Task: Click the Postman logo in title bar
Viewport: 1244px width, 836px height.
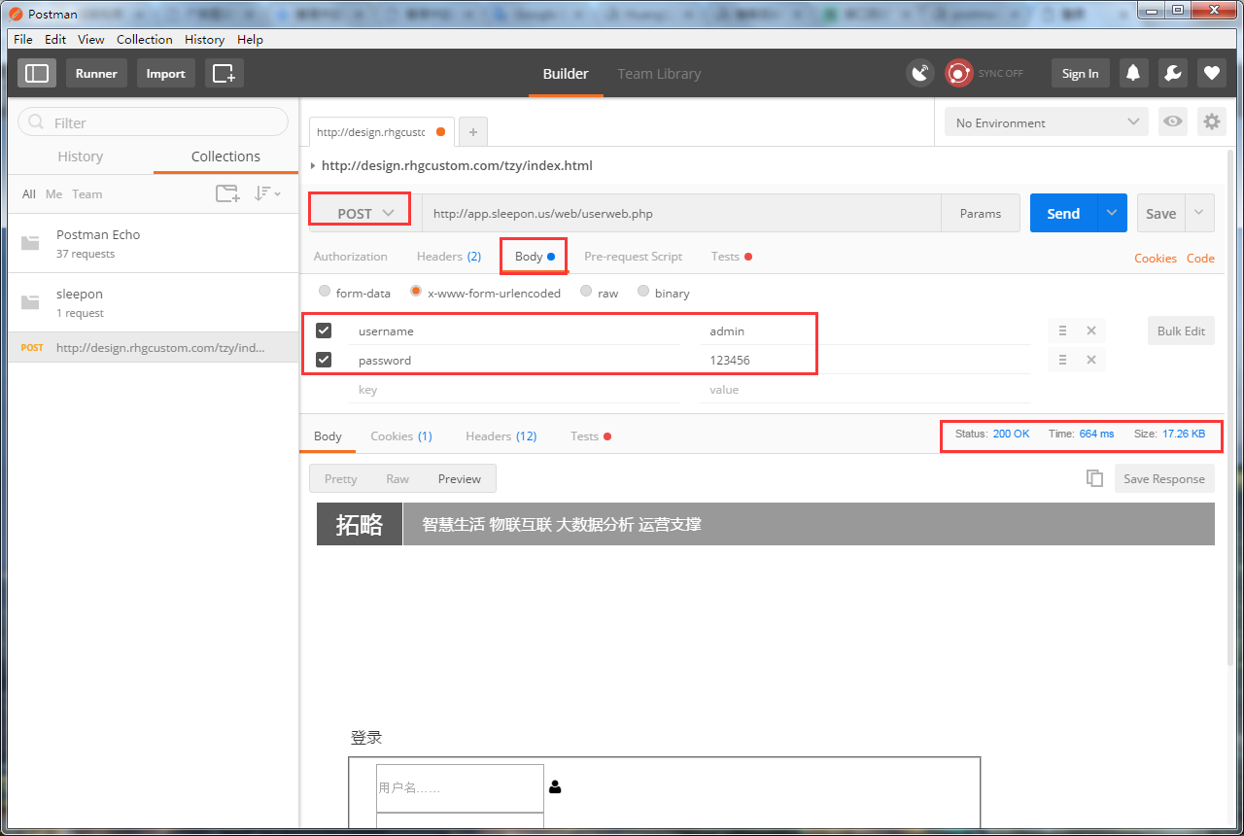Action: (x=16, y=14)
